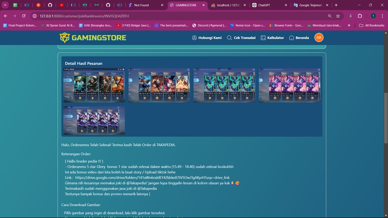Open second match result screenshot thumbnail
Viewport: 388px width, 218px height.
(159, 85)
